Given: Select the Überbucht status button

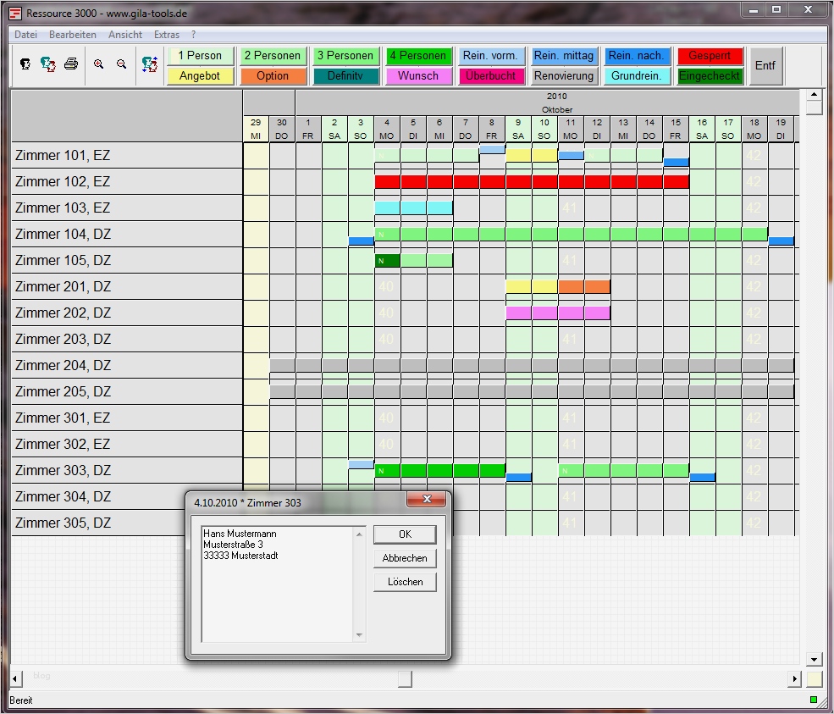Looking at the screenshot, I should pos(491,76).
